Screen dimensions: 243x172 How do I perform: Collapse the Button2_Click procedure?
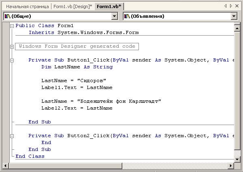pos(12,136)
